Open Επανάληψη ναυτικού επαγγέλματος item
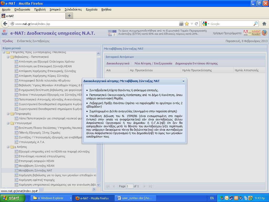 click(42, 156)
